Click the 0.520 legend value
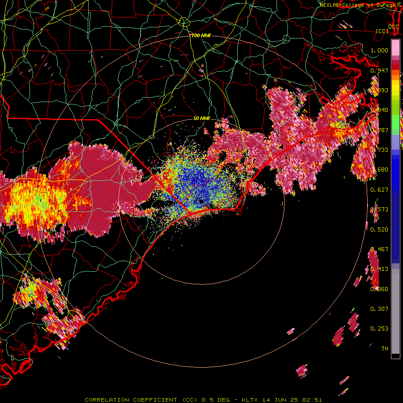 coord(379,229)
